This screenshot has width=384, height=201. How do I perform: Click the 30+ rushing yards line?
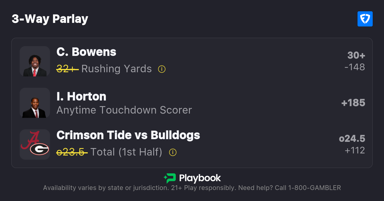tap(356, 55)
